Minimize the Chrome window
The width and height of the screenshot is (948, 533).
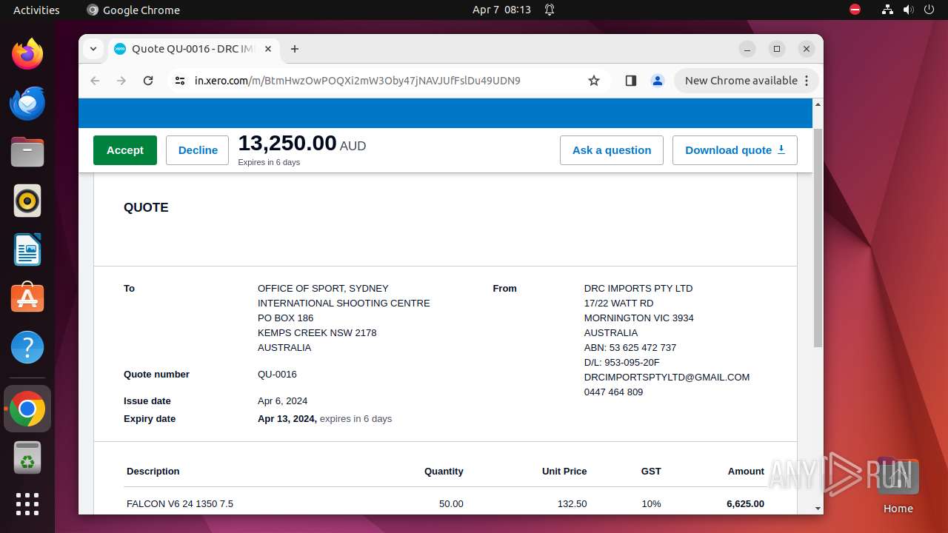(747, 49)
